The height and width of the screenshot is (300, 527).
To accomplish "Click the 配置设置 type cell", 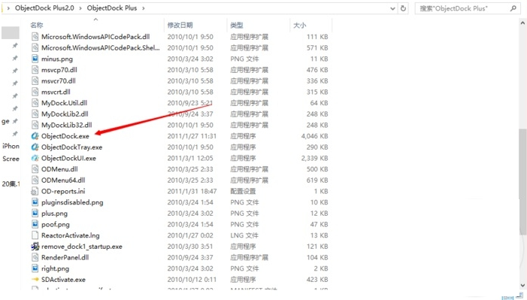I will [243, 192].
